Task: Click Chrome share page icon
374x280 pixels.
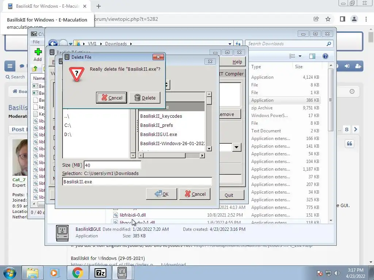Action: tap(316, 19)
